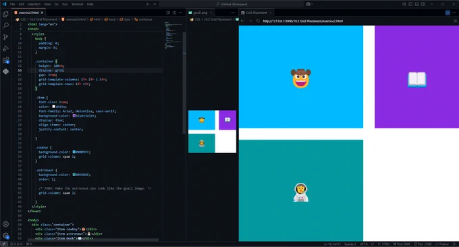Image resolution: width=459 pixels, height=247 pixels.
Task: Click the blue lock icon in preview group
Action: 448,13
